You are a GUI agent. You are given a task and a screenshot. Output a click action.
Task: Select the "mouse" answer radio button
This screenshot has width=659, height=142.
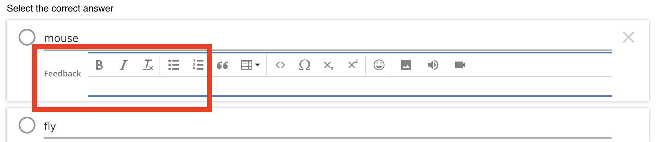point(27,37)
